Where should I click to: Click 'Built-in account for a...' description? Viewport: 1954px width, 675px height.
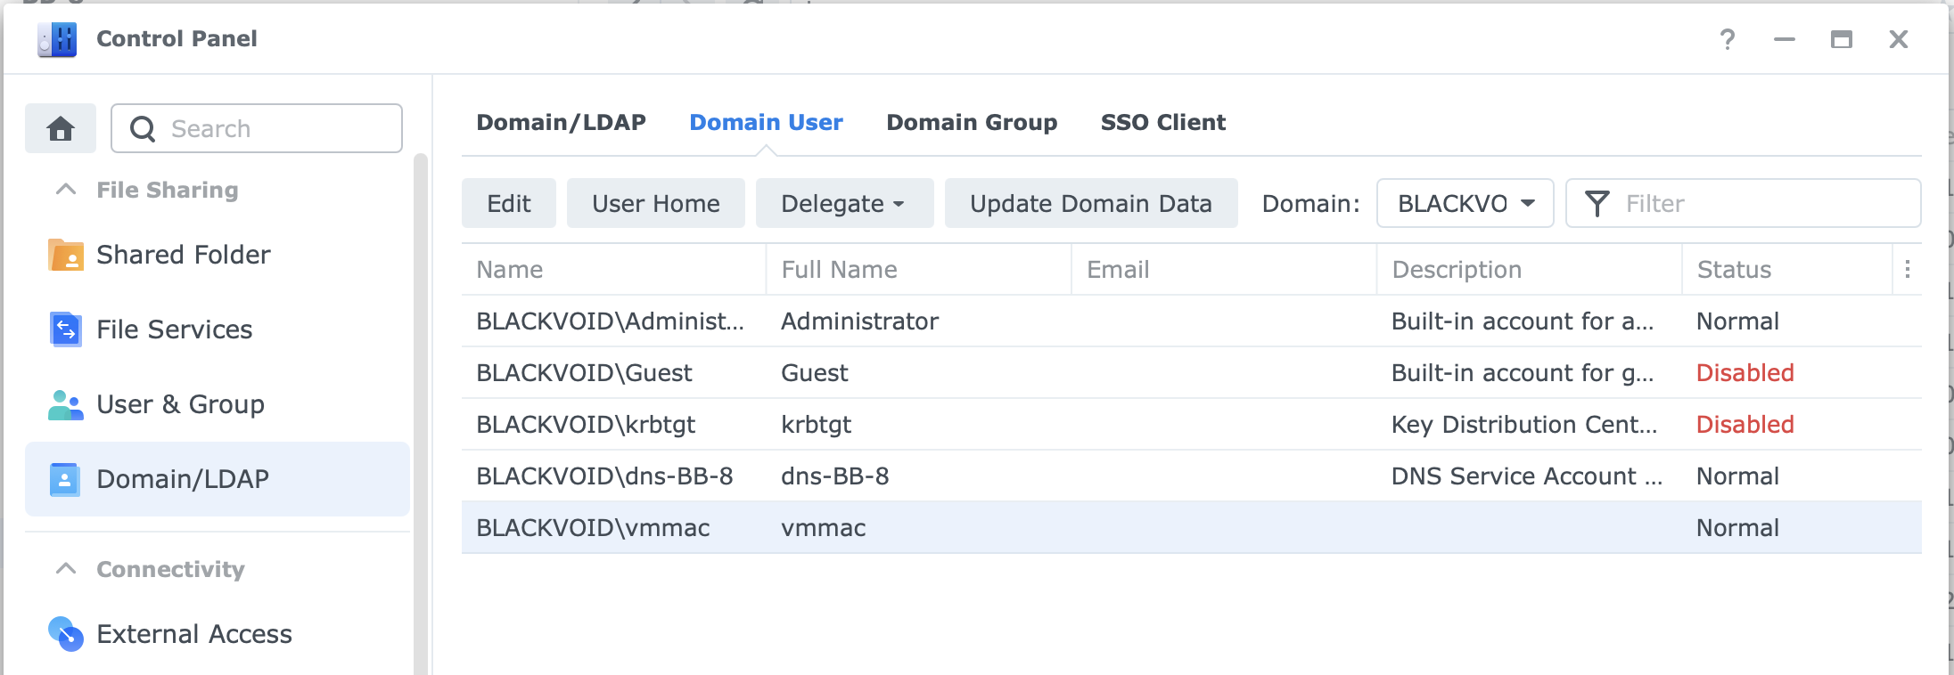pyautogui.click(x=1523, y=321)
